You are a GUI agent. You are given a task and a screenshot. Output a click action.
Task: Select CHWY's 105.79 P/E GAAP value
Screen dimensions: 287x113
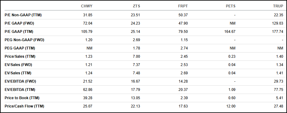coord(87,32)
